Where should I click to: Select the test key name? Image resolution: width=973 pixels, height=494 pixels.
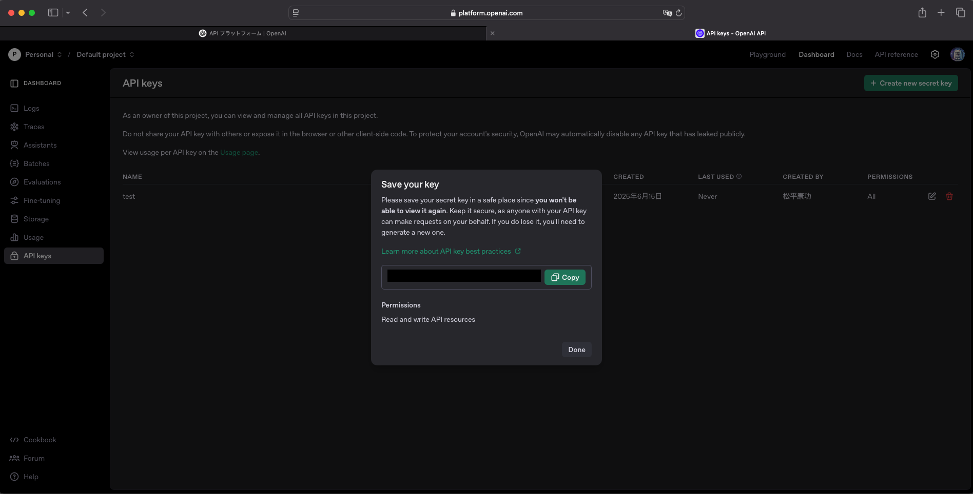[x=129, y=196]
